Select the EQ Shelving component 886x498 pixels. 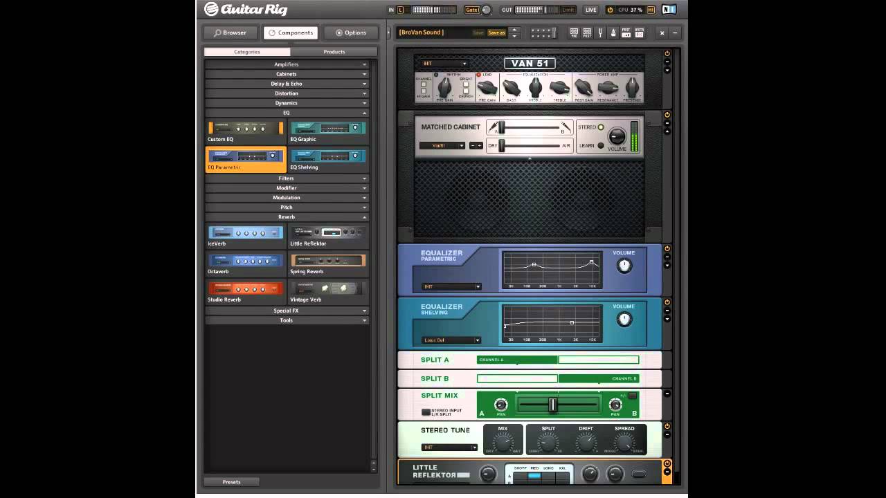tap(328, 160)
